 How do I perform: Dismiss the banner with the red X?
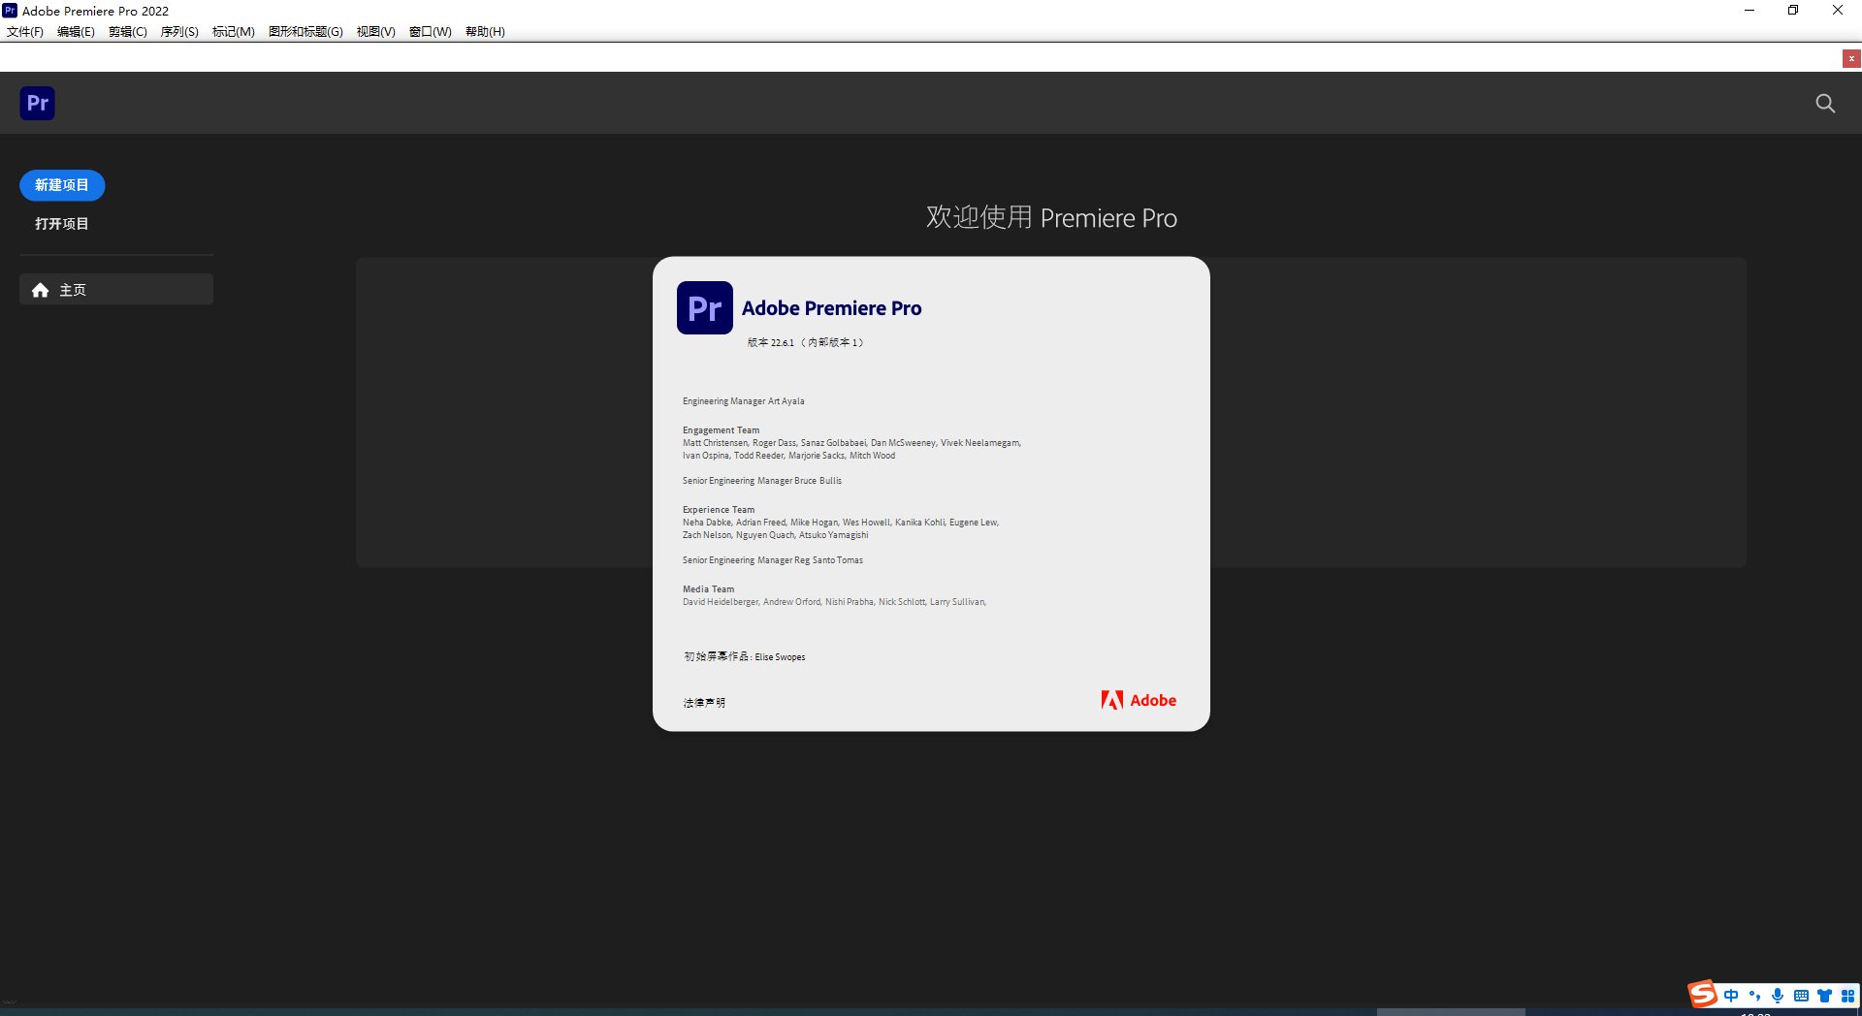click(1850, 58)
